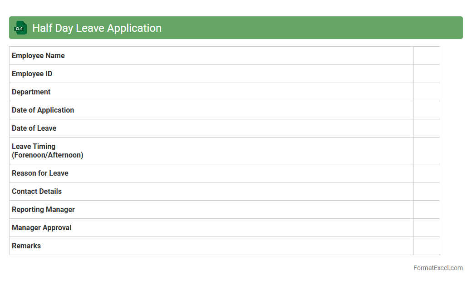
Task: Select the Date of Leave label
Action: (34, 128)
